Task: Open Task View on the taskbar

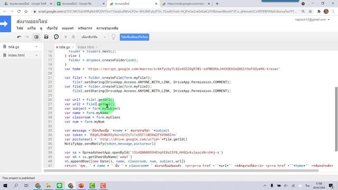Action: [x=26, y=185]
